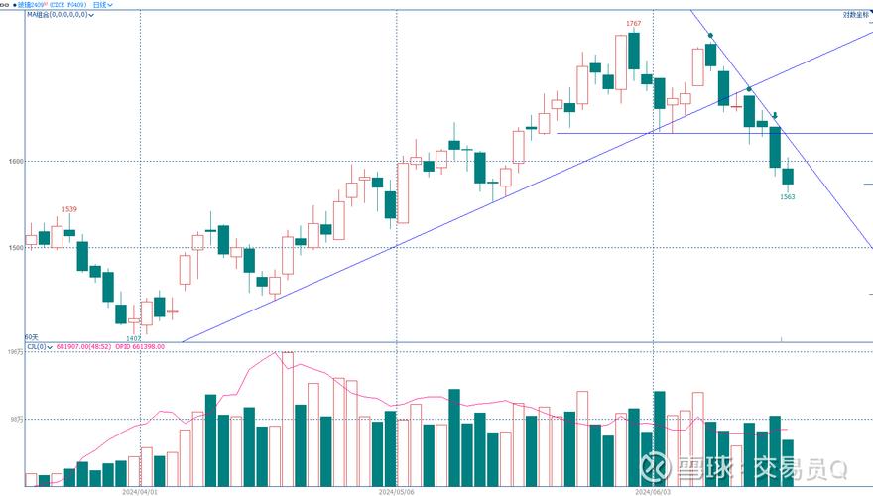Open the 日线 period dropdown
The image size is (873, 496).
pyautogui.click(x=101, y=4)
